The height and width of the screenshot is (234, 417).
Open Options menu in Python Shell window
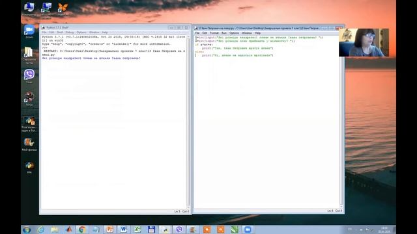(81, 32)
